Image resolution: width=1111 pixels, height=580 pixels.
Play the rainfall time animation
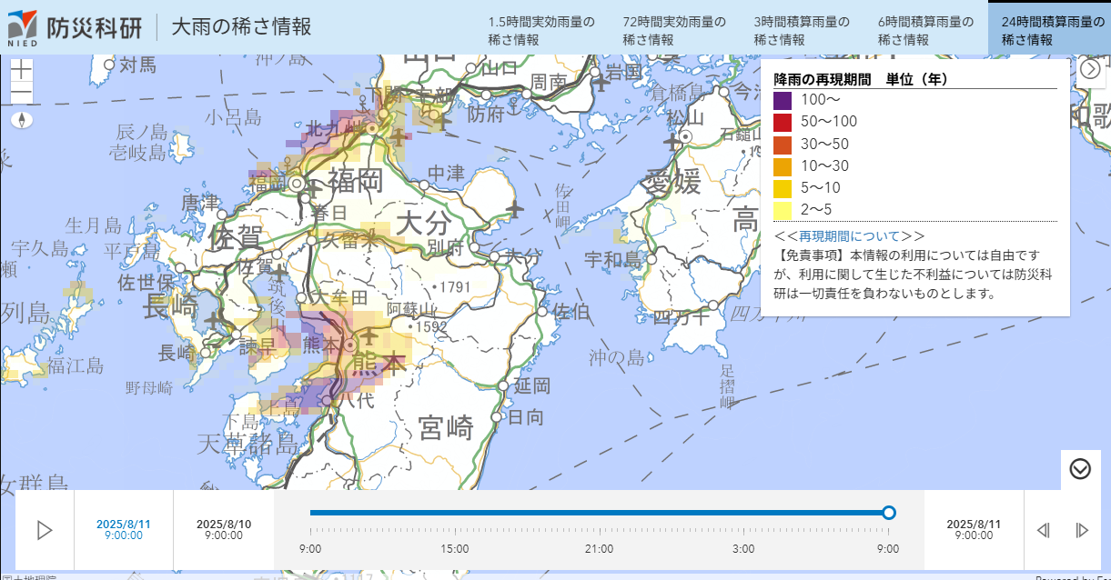(x=45, y=530)
